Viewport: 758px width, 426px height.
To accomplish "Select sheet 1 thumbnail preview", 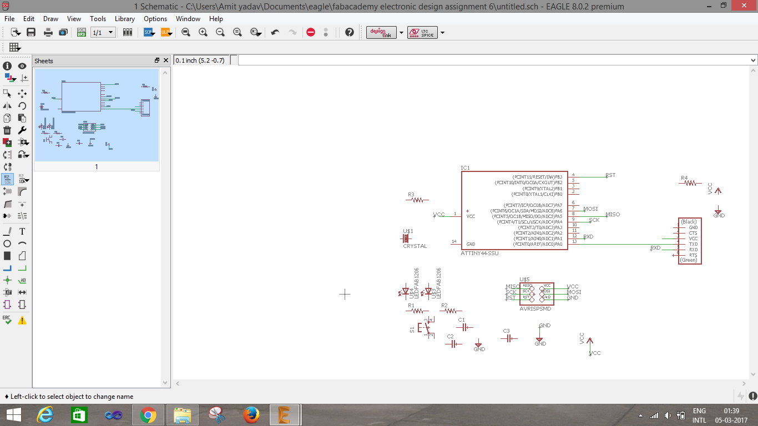I will pyautogui.click(x=97, y=115).
